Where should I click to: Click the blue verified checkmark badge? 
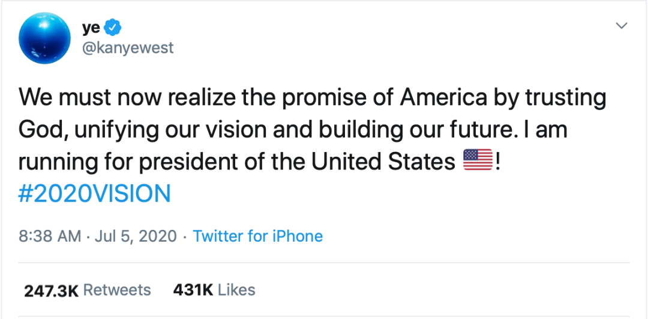coord(114,26)
